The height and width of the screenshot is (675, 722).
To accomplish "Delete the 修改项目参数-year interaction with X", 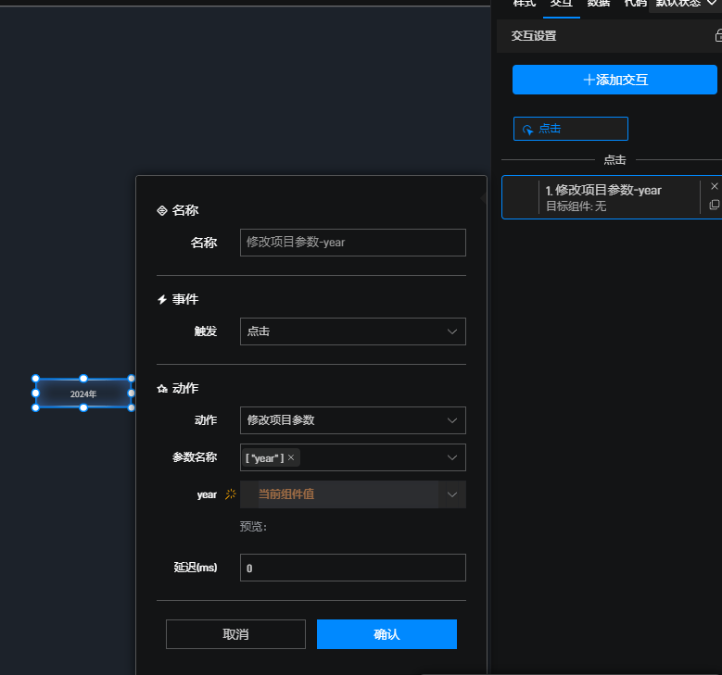I will click(x=715, y=186).
